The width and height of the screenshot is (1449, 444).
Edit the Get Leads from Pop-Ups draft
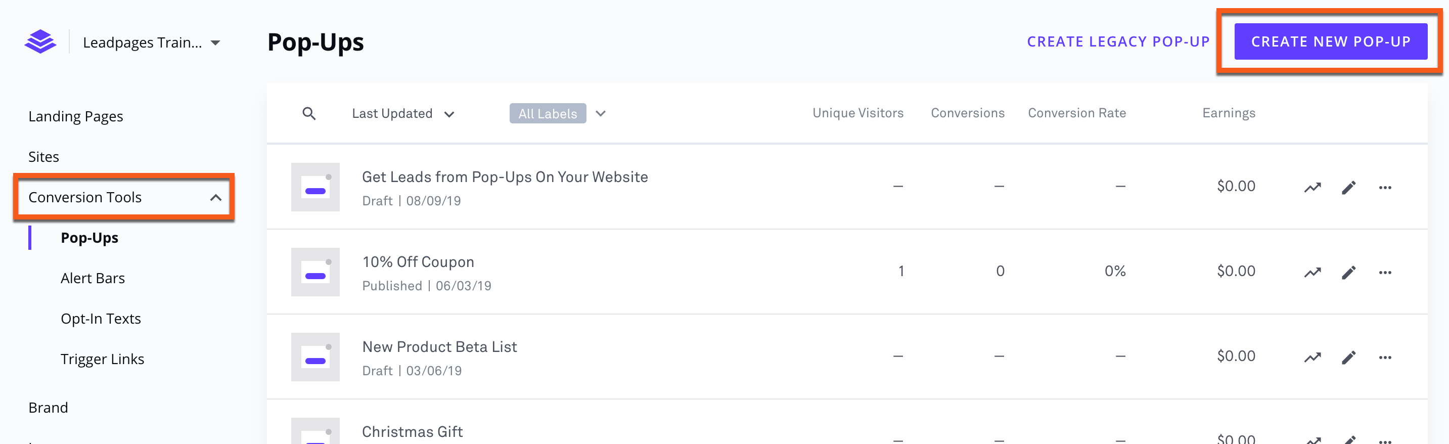[x=1349, y=187]
